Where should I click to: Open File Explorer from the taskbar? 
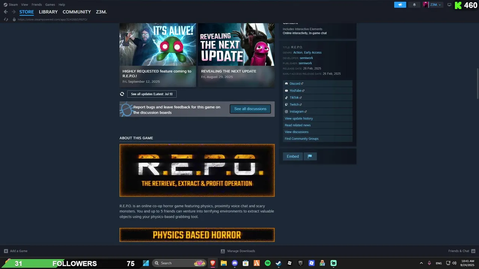(x=223, y=263)
